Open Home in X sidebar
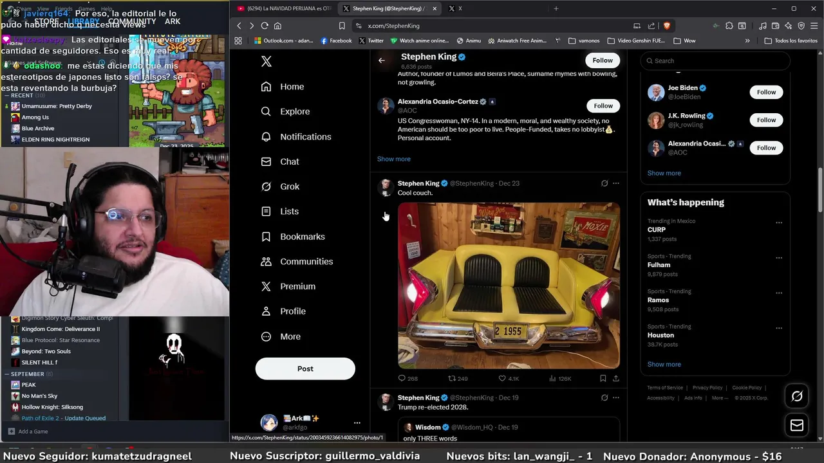The height and width of the screenshot is (463, 824). pyautogui.click(x=283, y=87)
